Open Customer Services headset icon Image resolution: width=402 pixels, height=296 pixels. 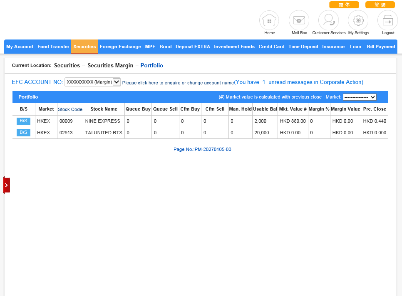328,20
